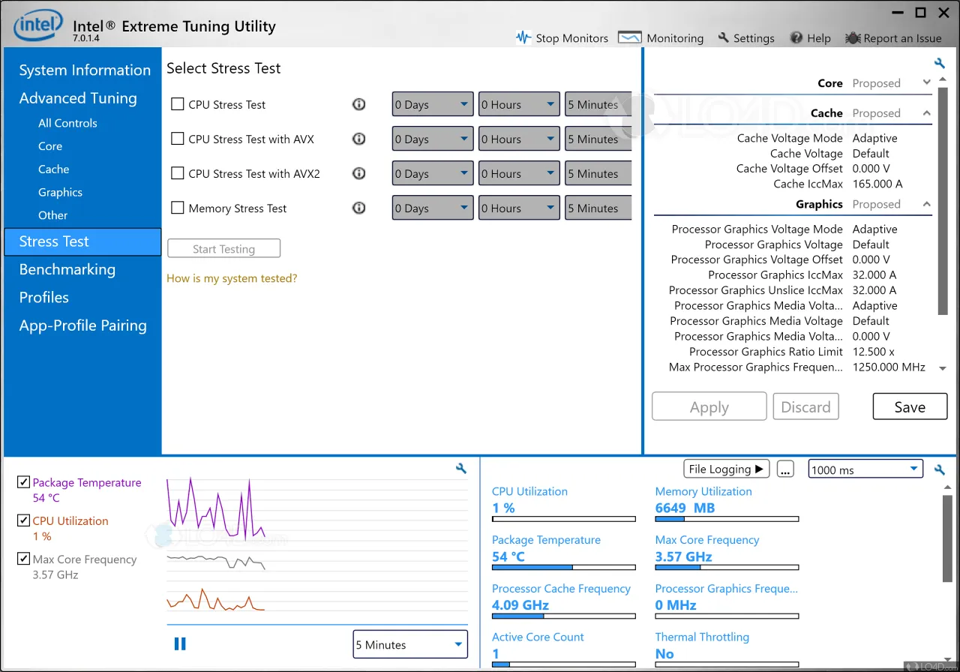Click the CPU Utilization progress bar
Image resolution: width=960 pixels, height=672 pixels.
563,519
